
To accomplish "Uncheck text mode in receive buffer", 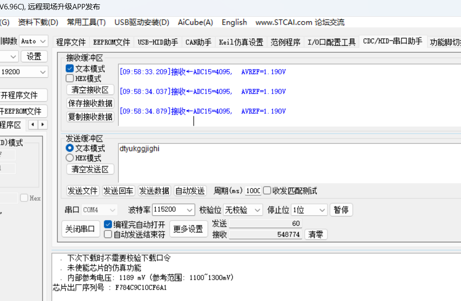I will 70,68.
